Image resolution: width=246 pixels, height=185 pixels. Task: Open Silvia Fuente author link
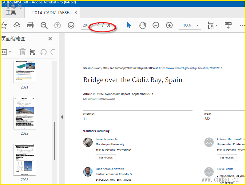(x=225, y=169)
